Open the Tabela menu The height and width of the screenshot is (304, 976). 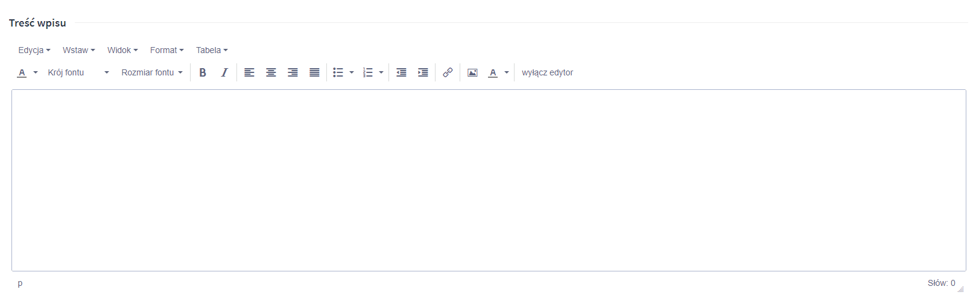pyautogui.click(x=212, y=50)
